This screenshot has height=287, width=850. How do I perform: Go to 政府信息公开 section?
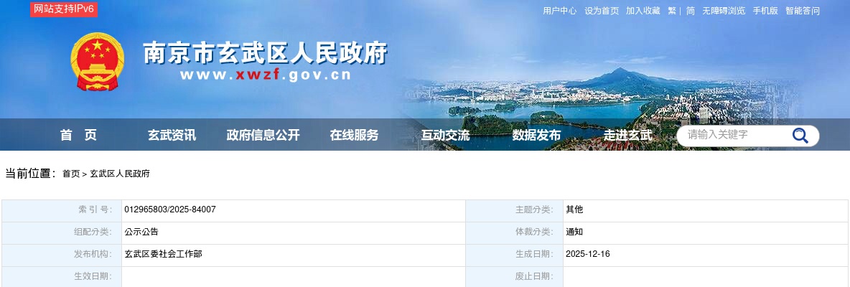263,136
